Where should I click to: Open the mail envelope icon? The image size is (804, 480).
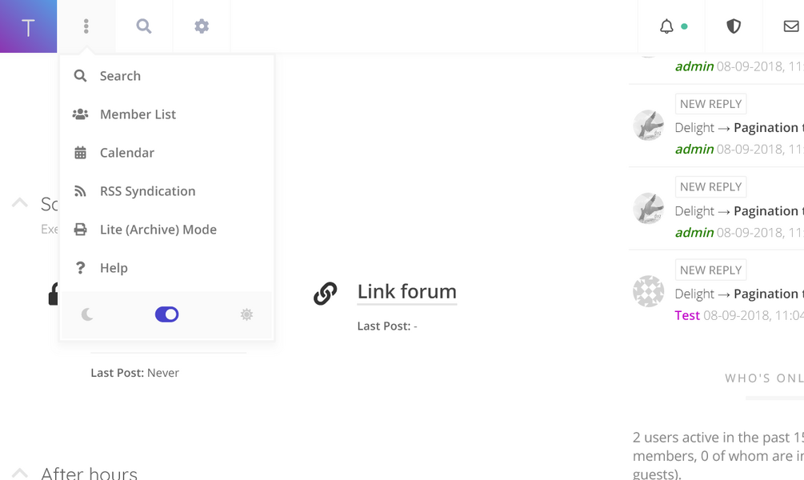coord(790,26)
